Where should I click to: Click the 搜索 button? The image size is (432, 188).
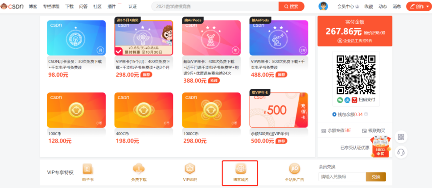coord(291,6)
